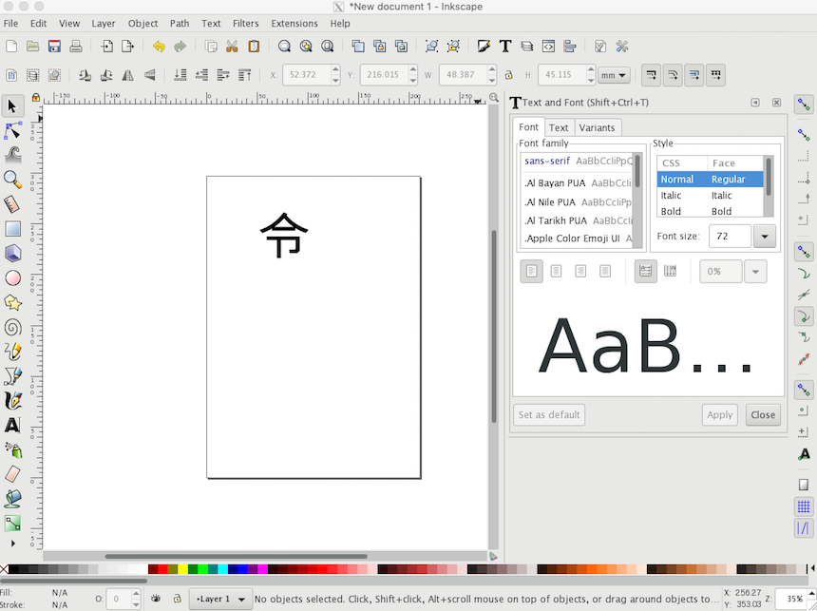Open line spacing 0% dropdown arrow
Viewport: 817px width, 611px height.
[755, 271]
